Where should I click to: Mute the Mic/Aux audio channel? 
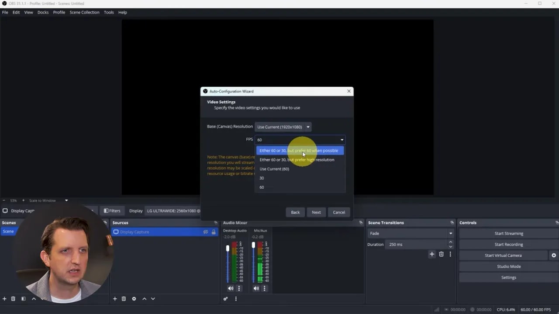tap(256, 288)
